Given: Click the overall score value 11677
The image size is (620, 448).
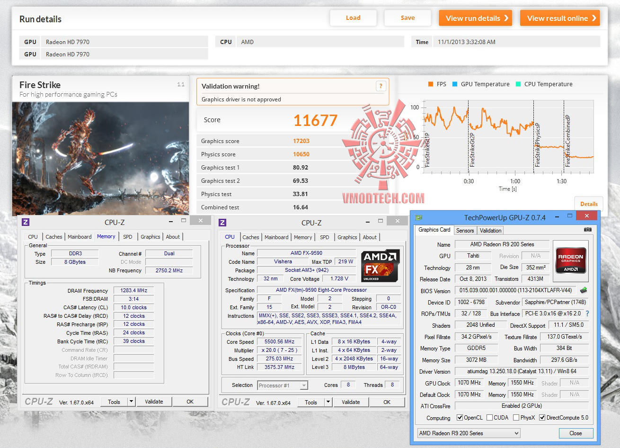Looking at the screenshot, I should (315, 120).
